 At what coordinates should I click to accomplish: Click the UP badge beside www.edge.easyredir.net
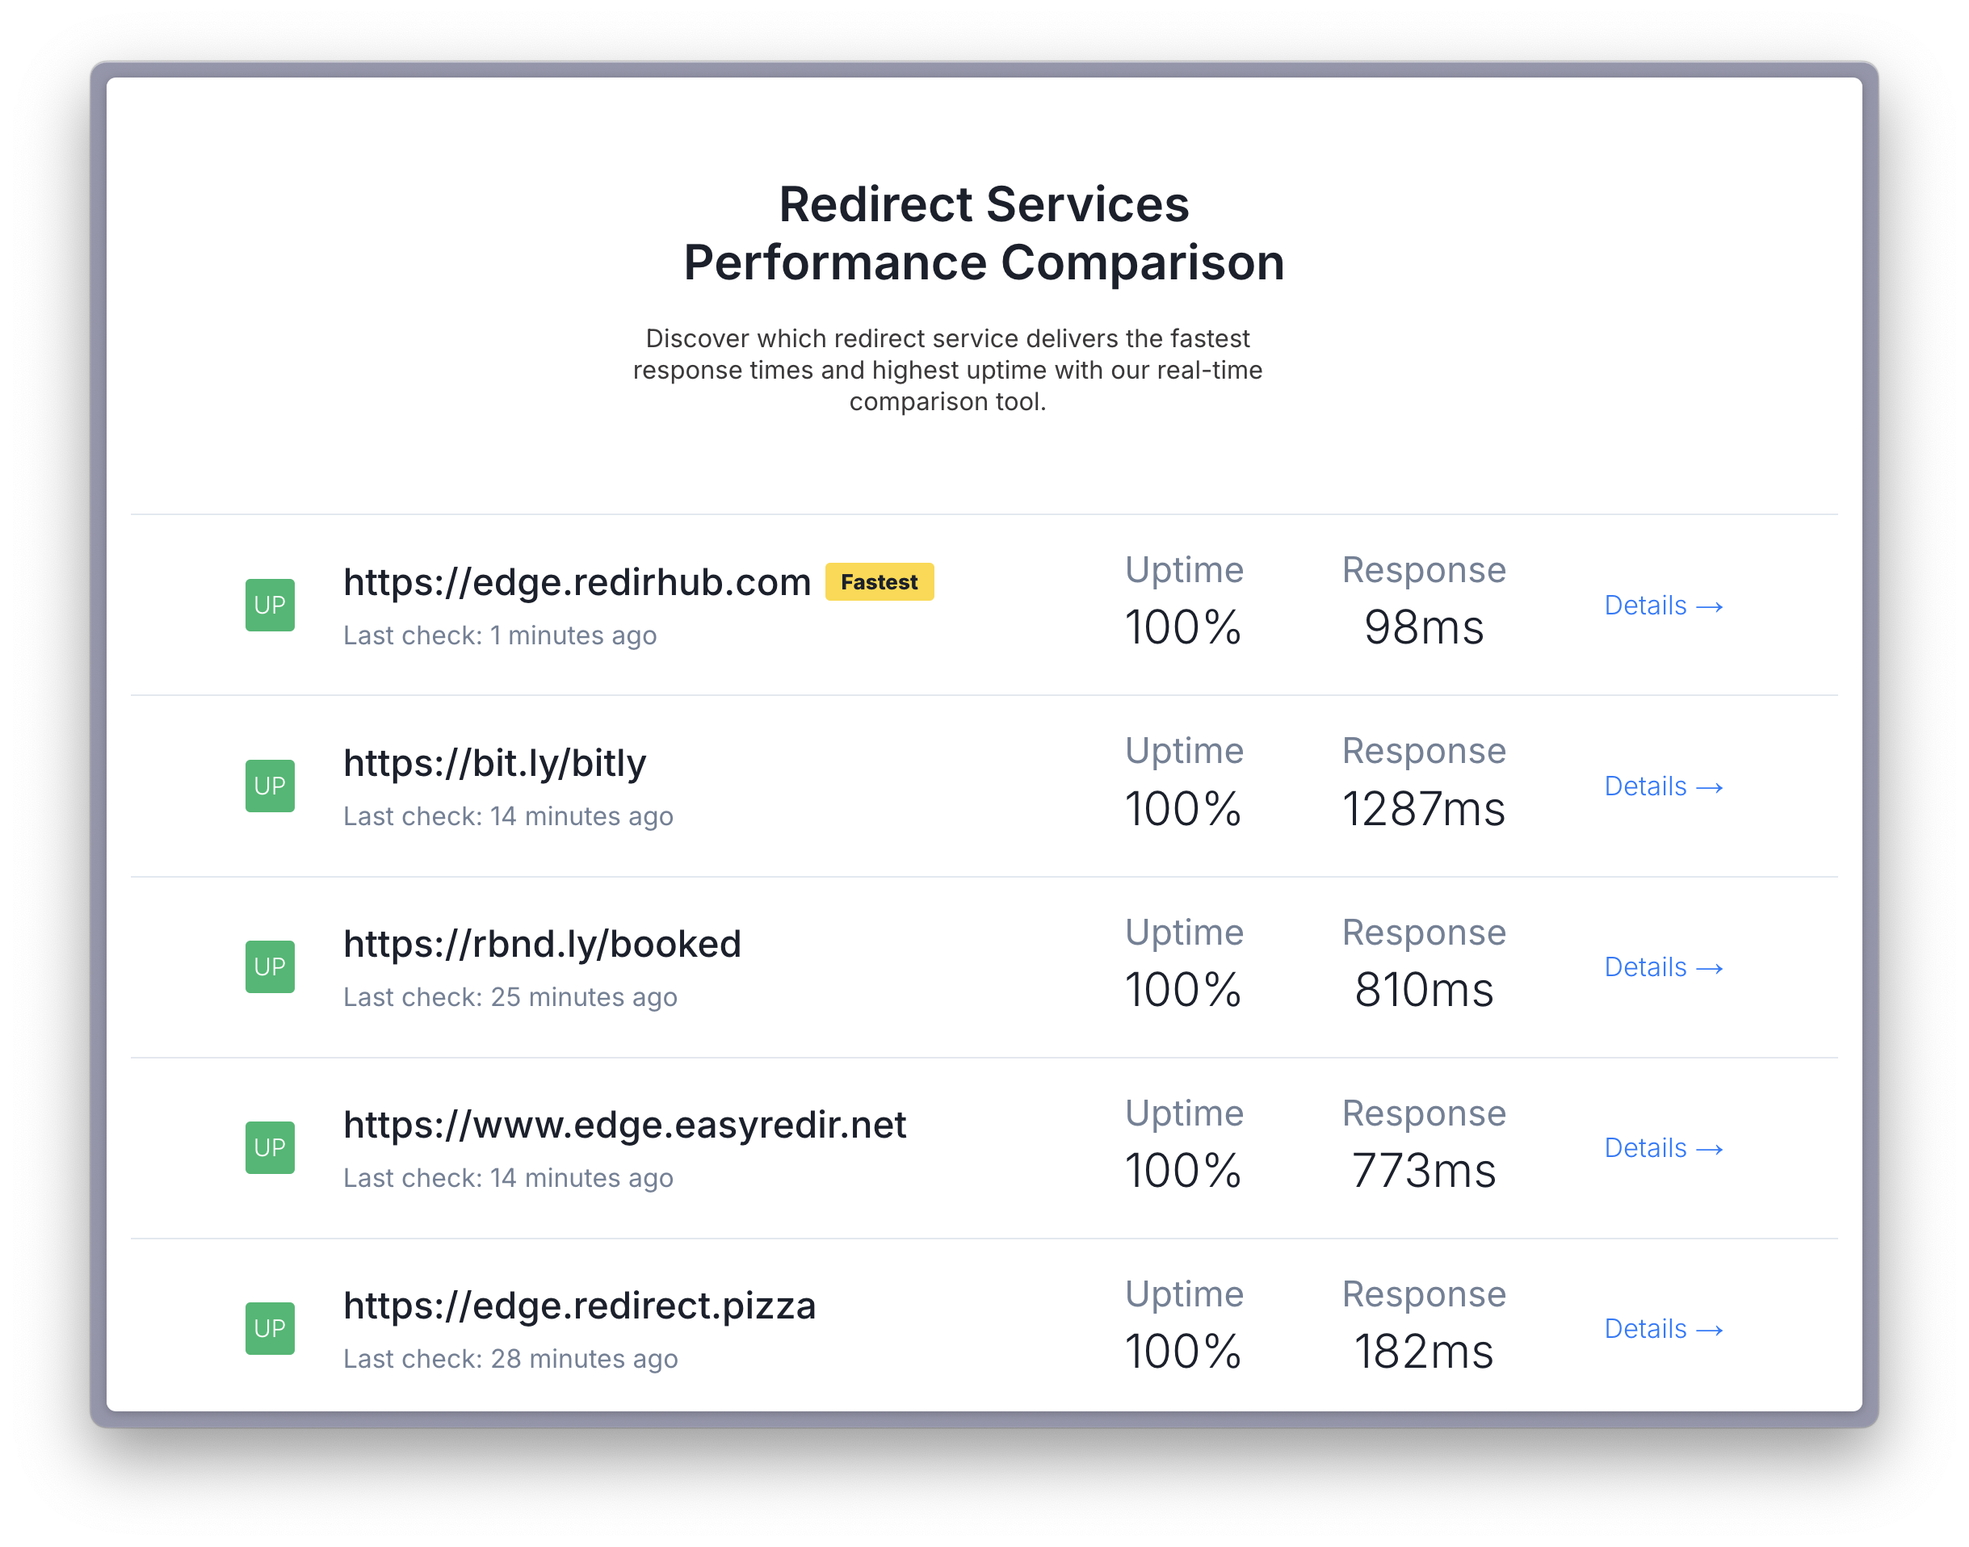(x=270, y=1147)
